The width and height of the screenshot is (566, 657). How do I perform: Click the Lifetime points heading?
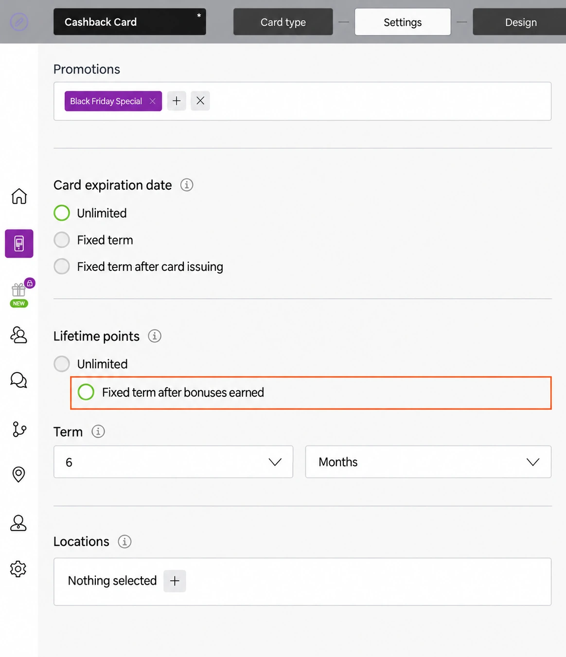pos(96,336)
